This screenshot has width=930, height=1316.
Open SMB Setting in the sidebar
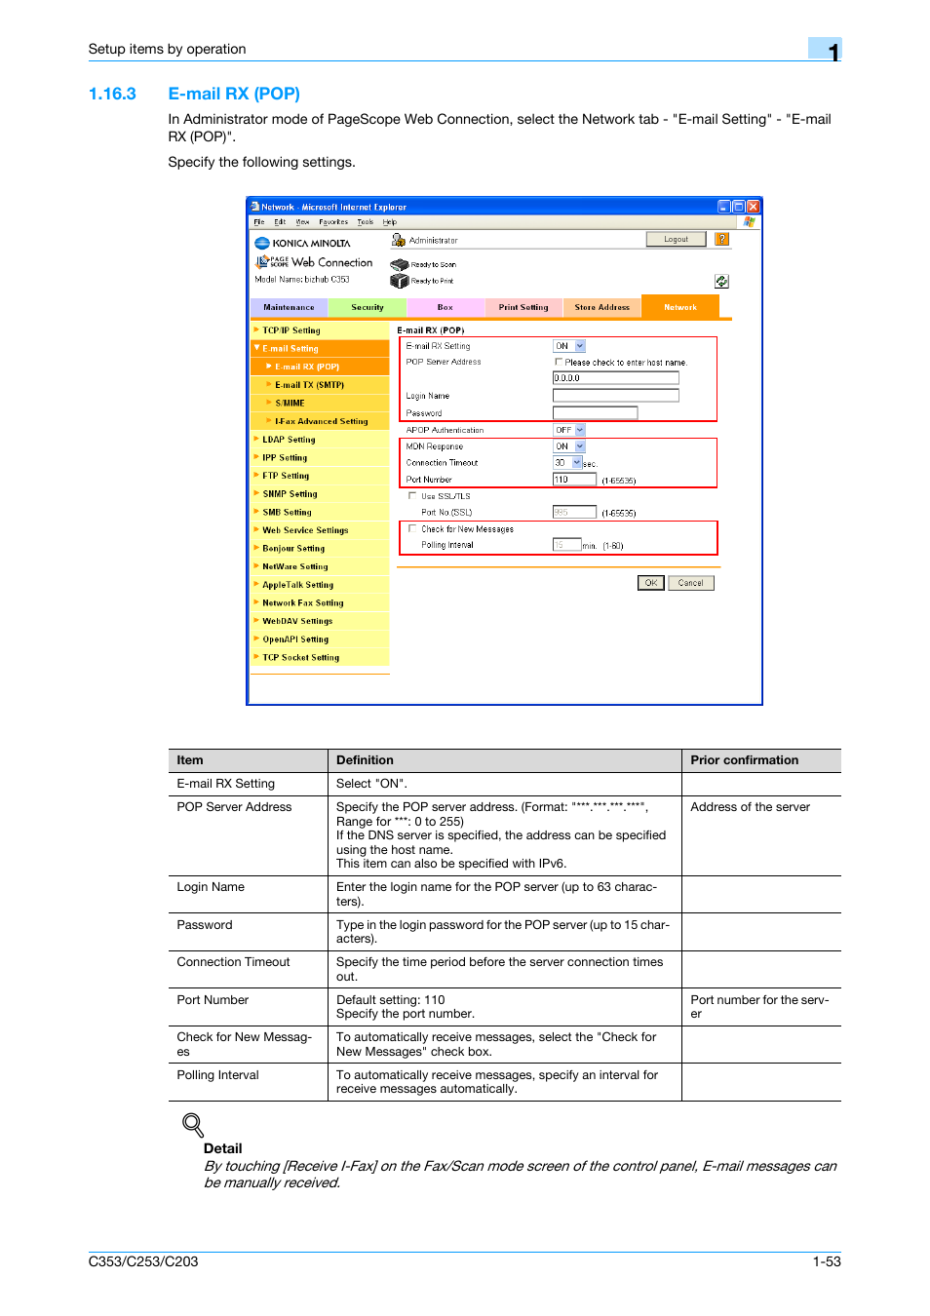pos(320,512)
